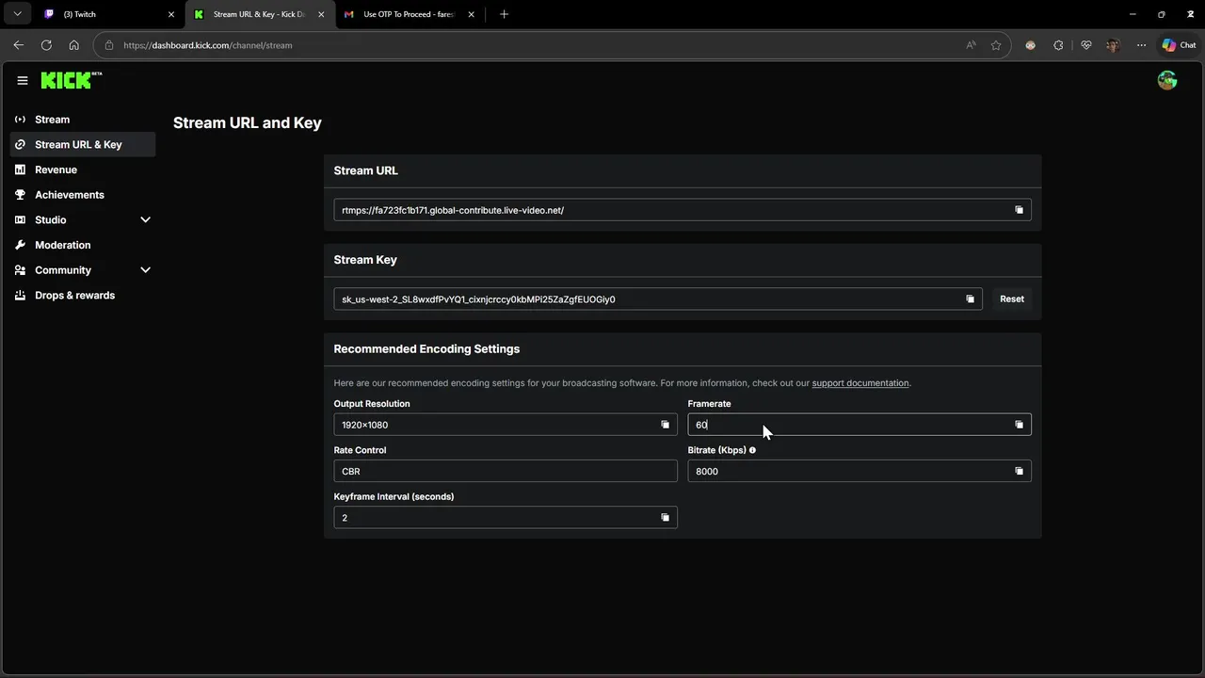
Task: Expand the Community sidebar section
Action: point(145,270)
